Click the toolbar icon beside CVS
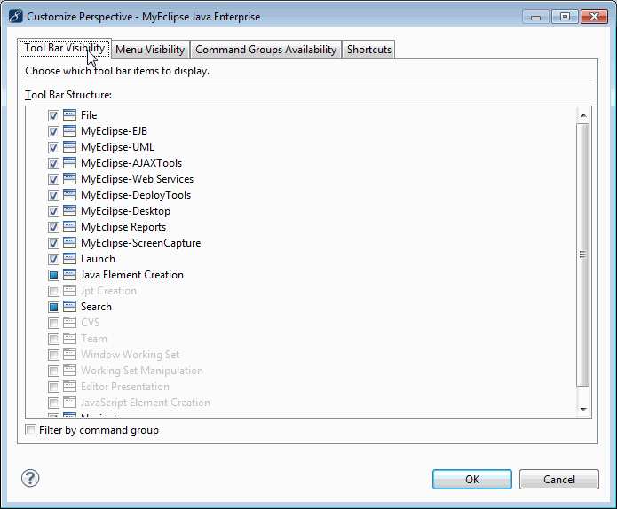617x509 pixels. (69, 323)
